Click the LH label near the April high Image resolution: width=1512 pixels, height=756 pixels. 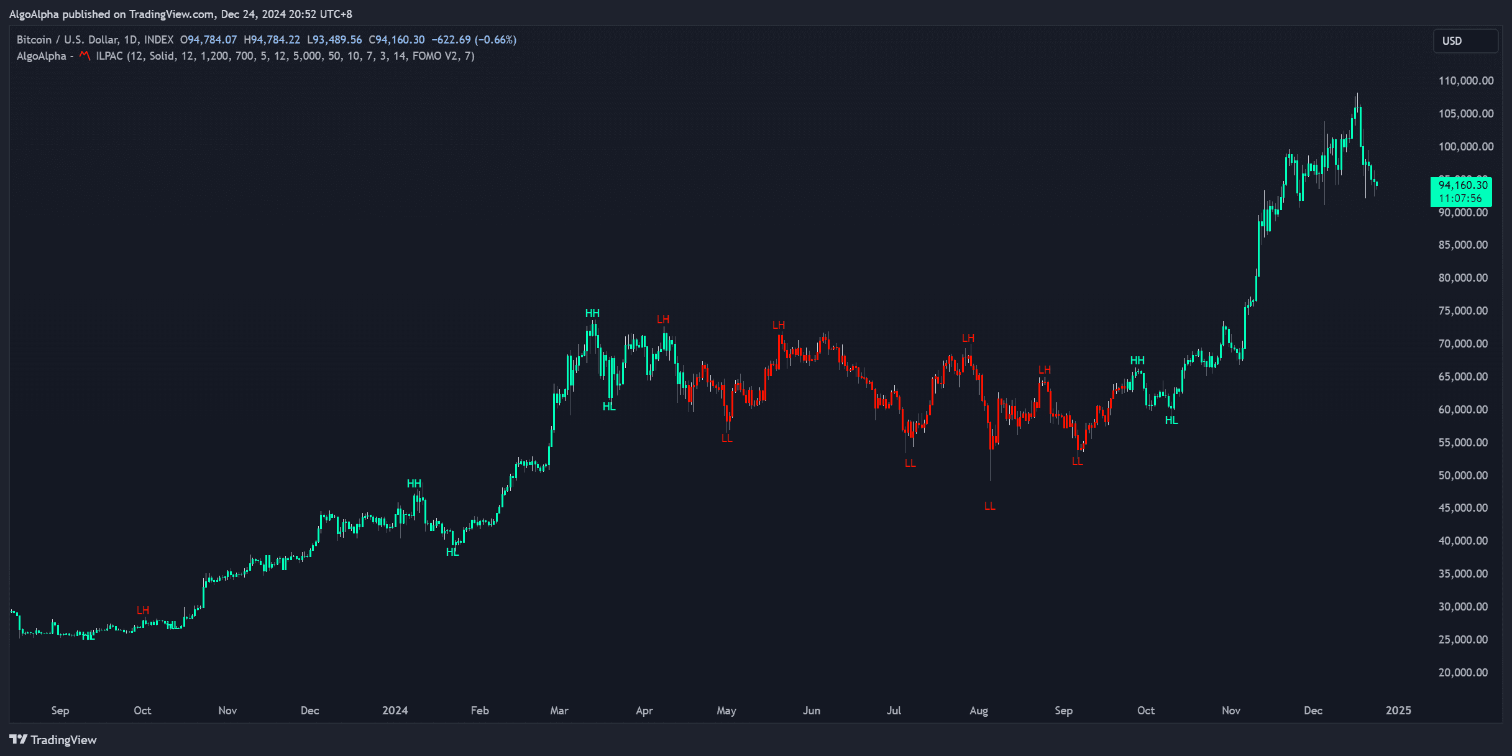point(662,319)
